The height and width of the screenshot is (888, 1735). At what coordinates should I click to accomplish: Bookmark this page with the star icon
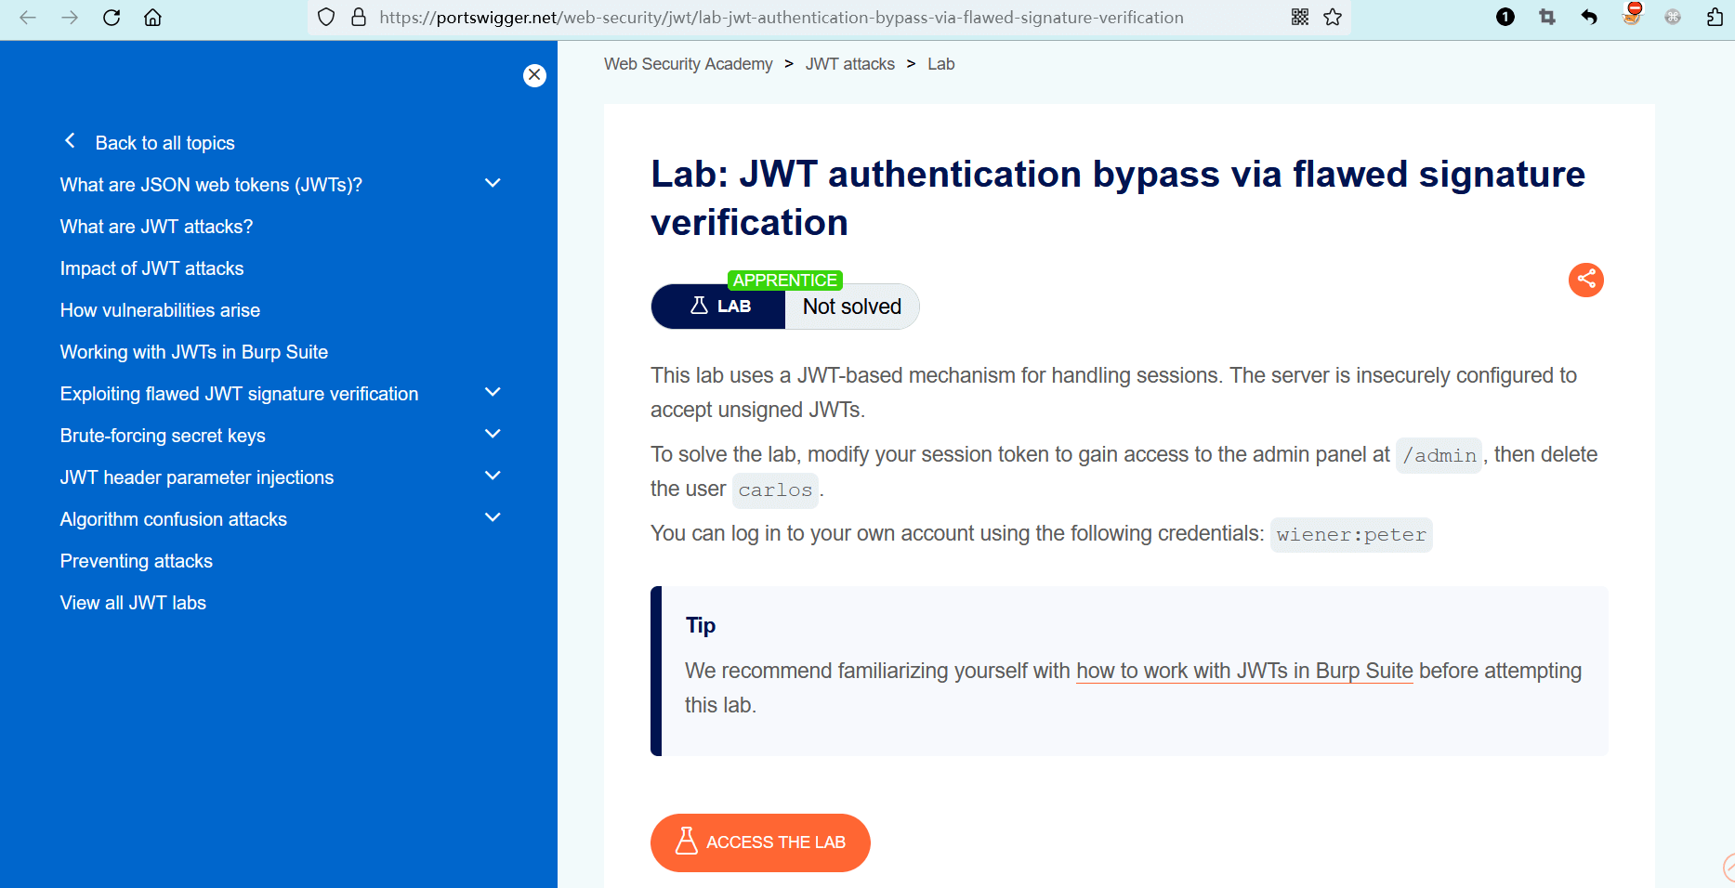click(1333, 17)
